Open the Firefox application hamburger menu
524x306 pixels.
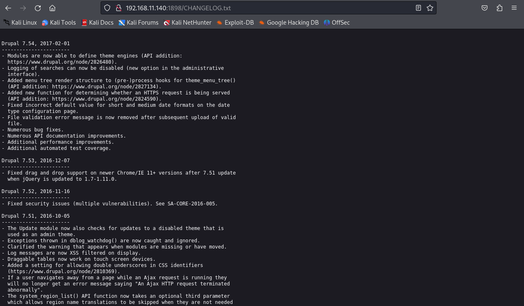point(514,8)
